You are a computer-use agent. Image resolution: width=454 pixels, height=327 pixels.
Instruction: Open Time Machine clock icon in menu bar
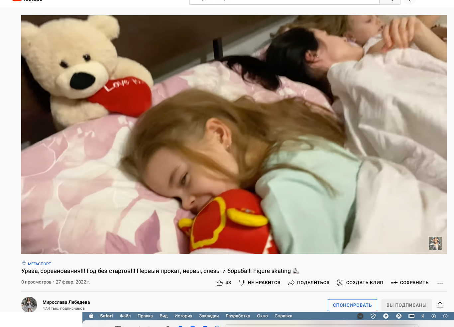(x=445, y=316)
